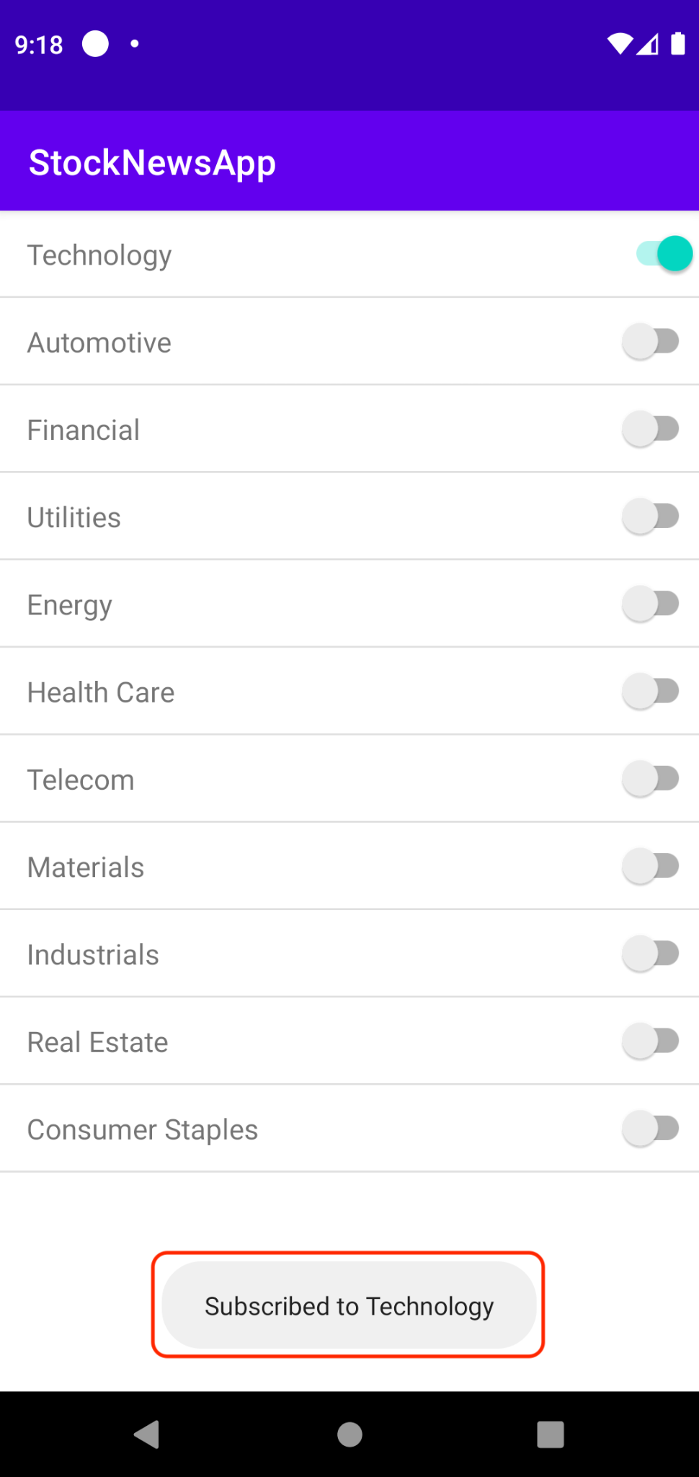Tap the circular notification icon beside clock
The image size is (699, 1477).
point(95,44)
